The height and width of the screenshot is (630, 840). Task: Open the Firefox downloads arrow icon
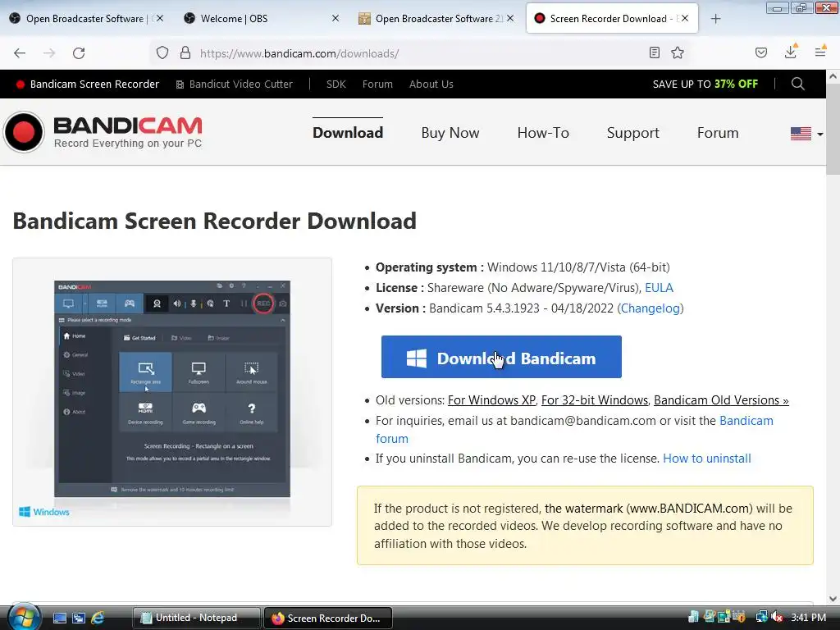pos(791,52)
